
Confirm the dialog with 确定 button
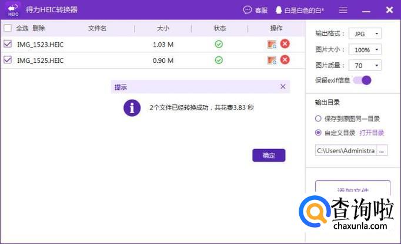coord(269,155)
